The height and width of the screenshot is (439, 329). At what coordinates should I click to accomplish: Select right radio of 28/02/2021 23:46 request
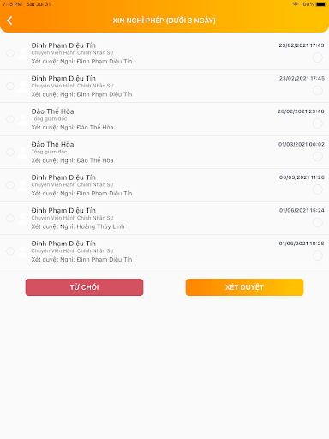click(x=318, y=123)
